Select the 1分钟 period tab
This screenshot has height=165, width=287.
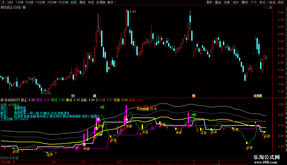click(19, 2)
